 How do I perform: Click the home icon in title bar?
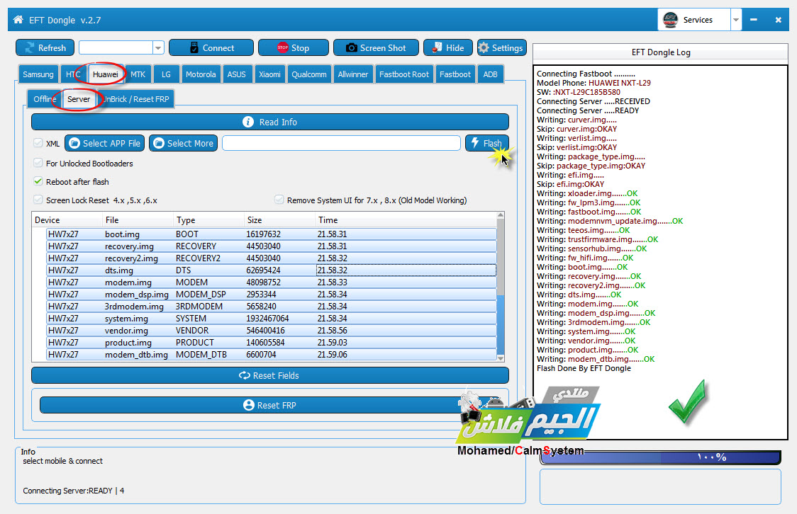click(x=18, y=20)
